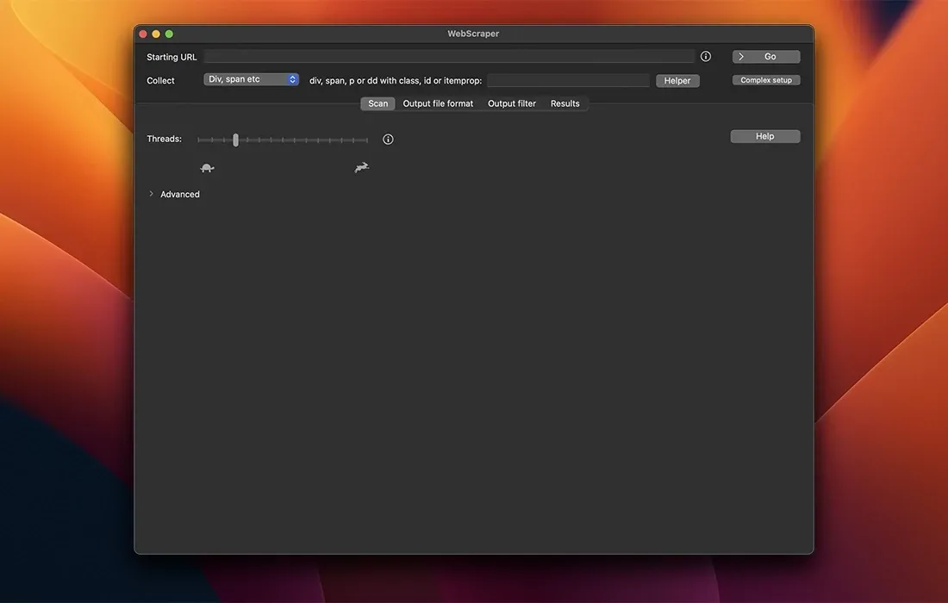Open the Output file format tab
Image resolution: width=948 pixels, height=603 pixels.
pos(438,103)
